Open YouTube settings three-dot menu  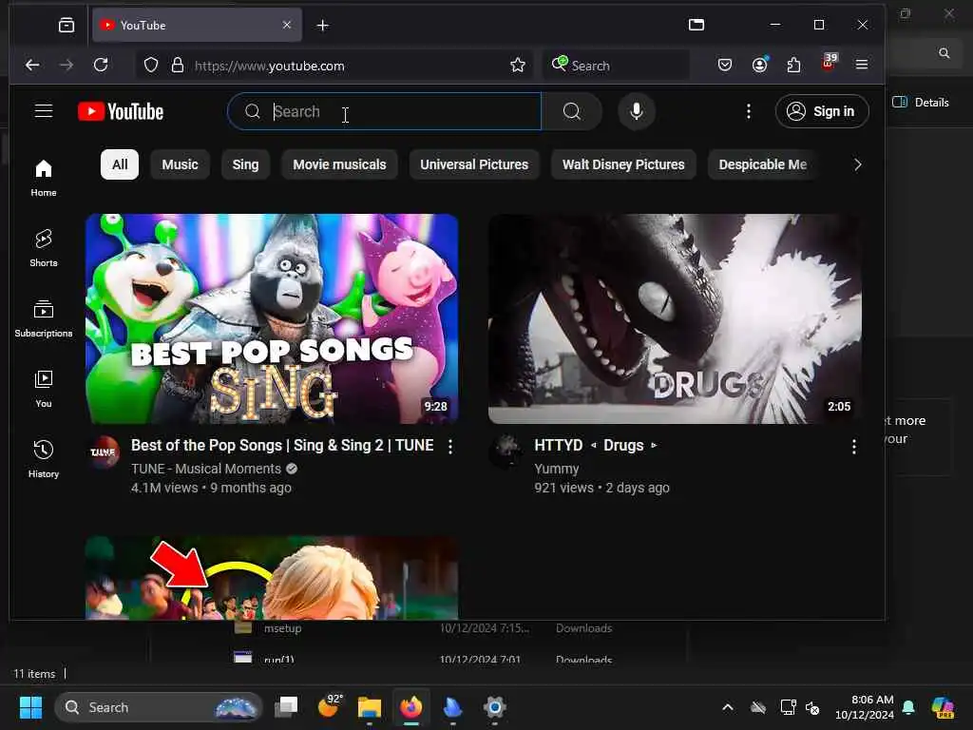click(x=749, y=111)
